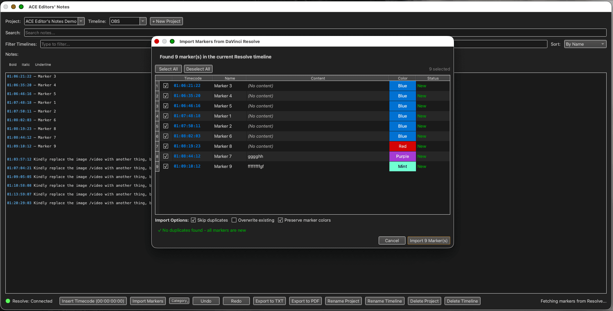The image size is (613, 311).
Task: Click the Import Markers button
Action: coord(148,301)
